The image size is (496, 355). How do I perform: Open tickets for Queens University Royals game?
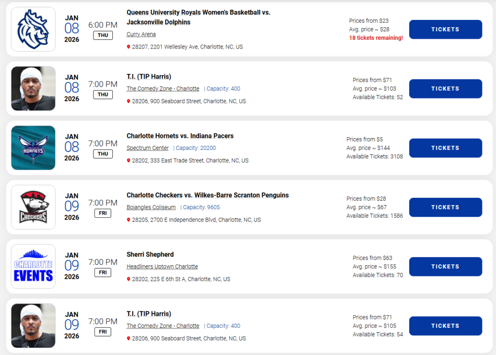445,29
